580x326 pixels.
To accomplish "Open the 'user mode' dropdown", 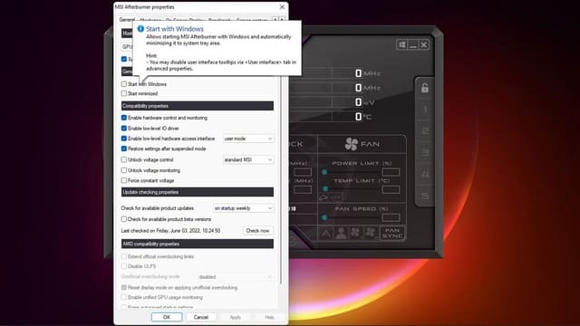I will coord(248,139).
